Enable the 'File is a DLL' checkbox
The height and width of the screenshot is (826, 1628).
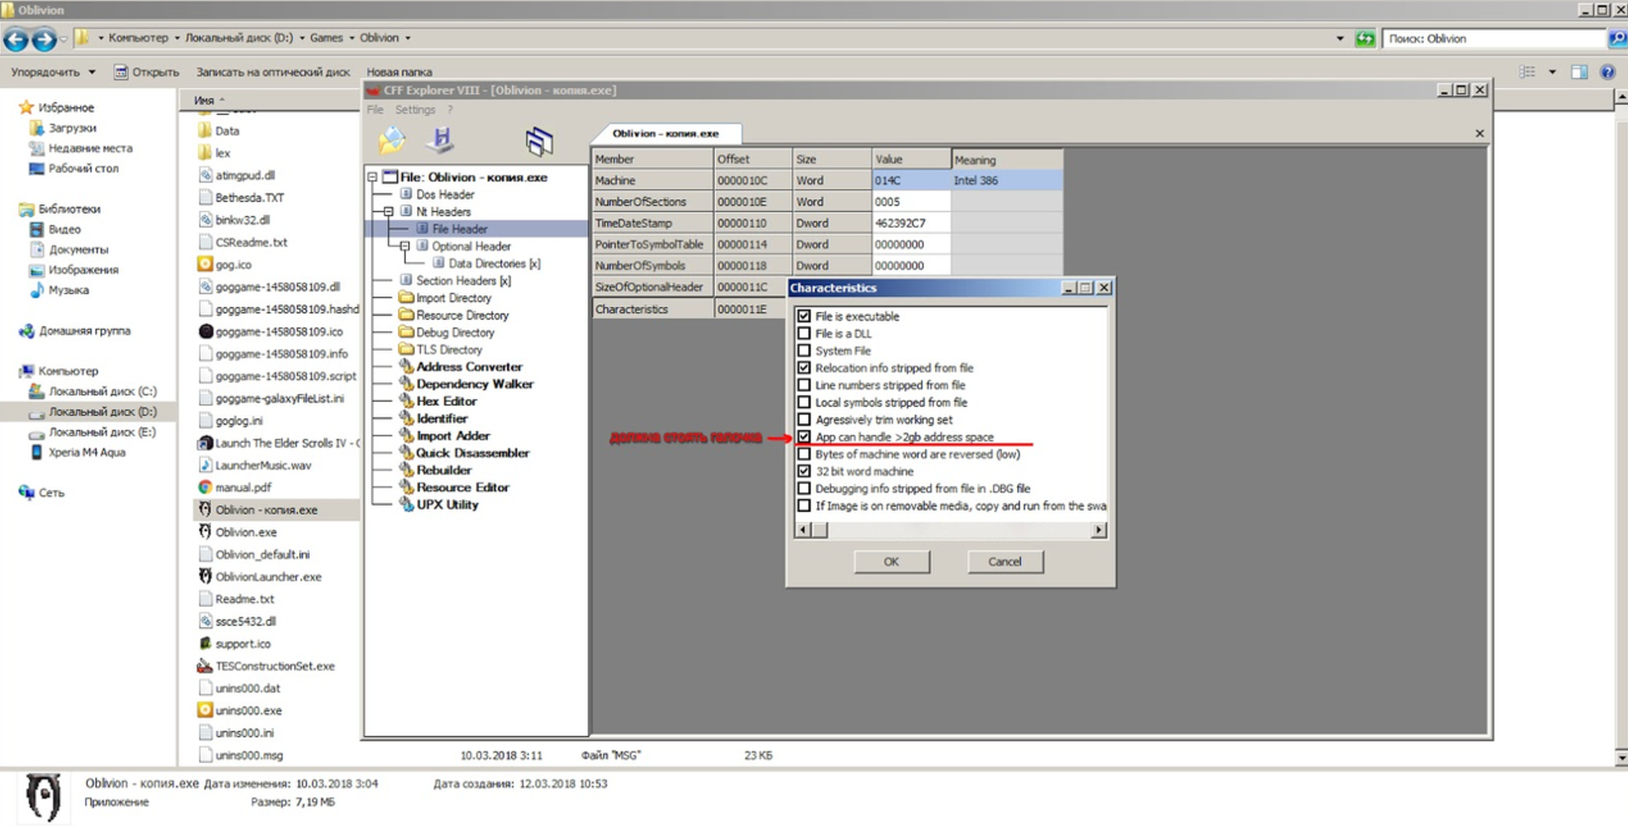tap(804, 333)
